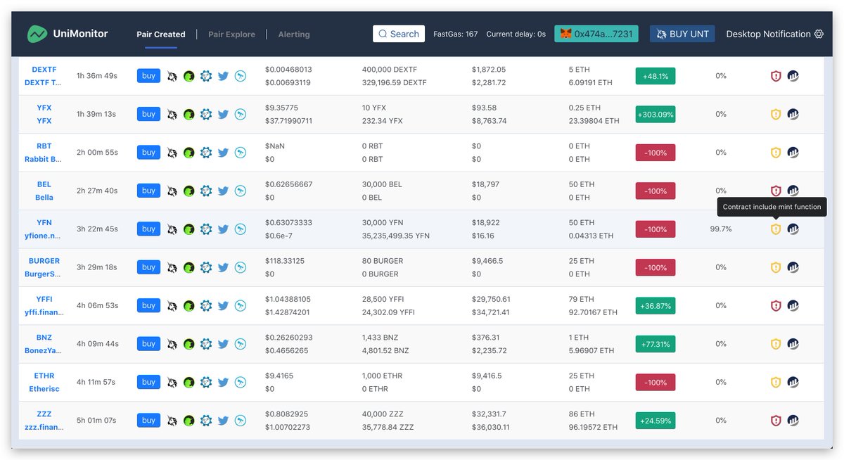The width and height of the screenshot is (844, 460).
Task: Click telescope icon in YFN row
Action: 241,229
